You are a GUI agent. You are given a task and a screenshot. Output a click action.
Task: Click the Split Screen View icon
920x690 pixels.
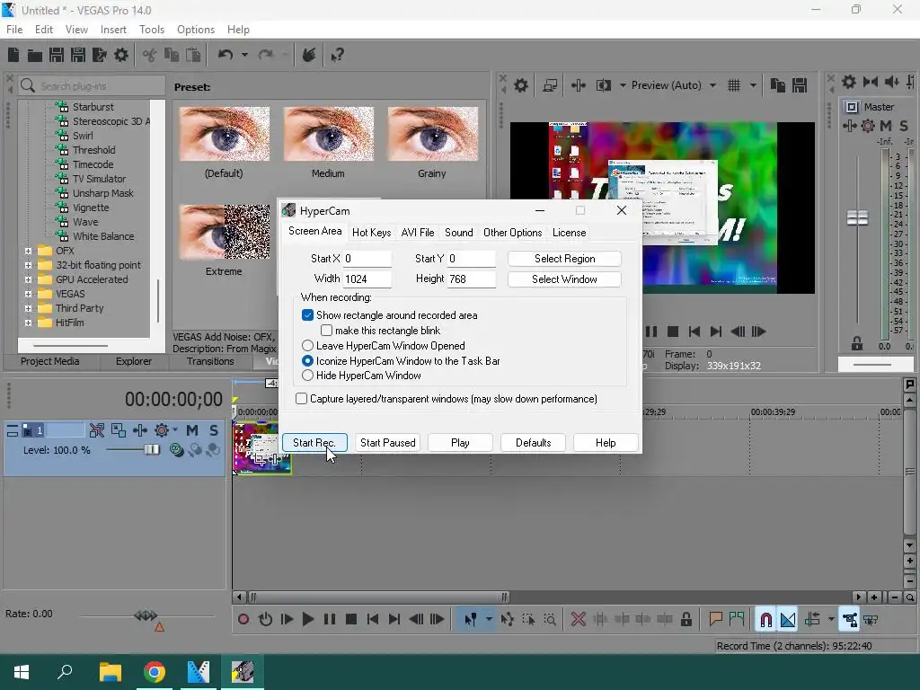[x=604, y=85]
